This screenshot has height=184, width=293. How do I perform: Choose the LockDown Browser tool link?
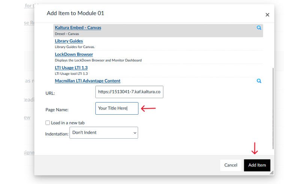click(74, 54)
